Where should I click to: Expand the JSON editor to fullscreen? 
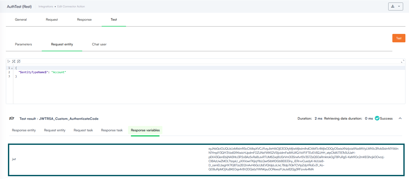tap(402, 61)
